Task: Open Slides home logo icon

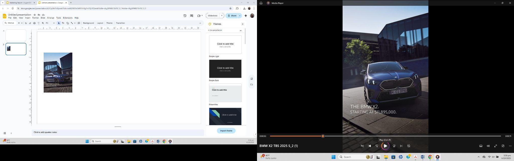Action: point(4,16)
